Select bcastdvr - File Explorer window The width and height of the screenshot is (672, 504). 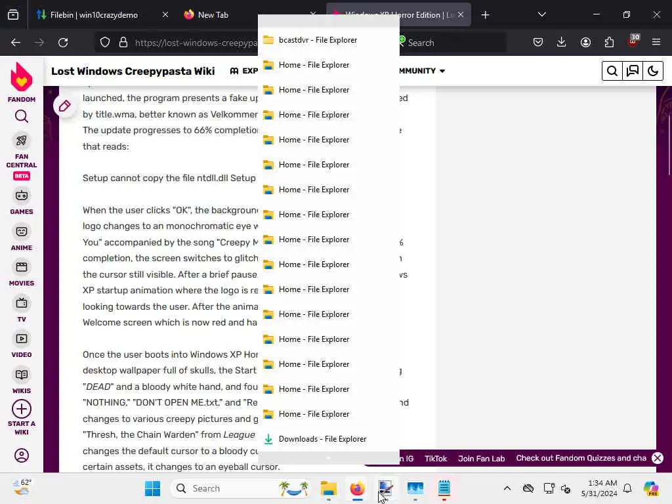pos(329,40)
